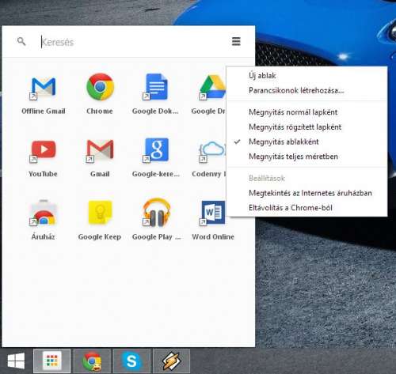Toggle the checked Megnyitás ablakként option
Screen dimensions: 396x374
pos(307,142)
